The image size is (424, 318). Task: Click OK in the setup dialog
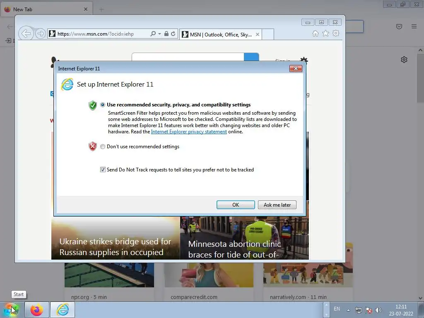[236, 205]
